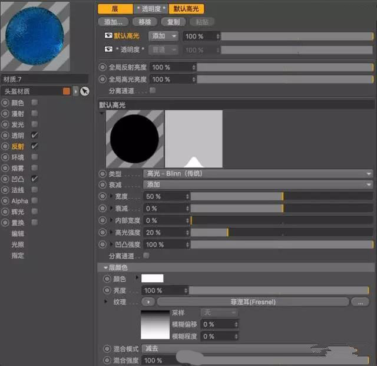The width and height of the screenshot is (377, 366).
Task: Click the keyframe circle beside 衰减 dropdown
Action: [x=102, y=184]
